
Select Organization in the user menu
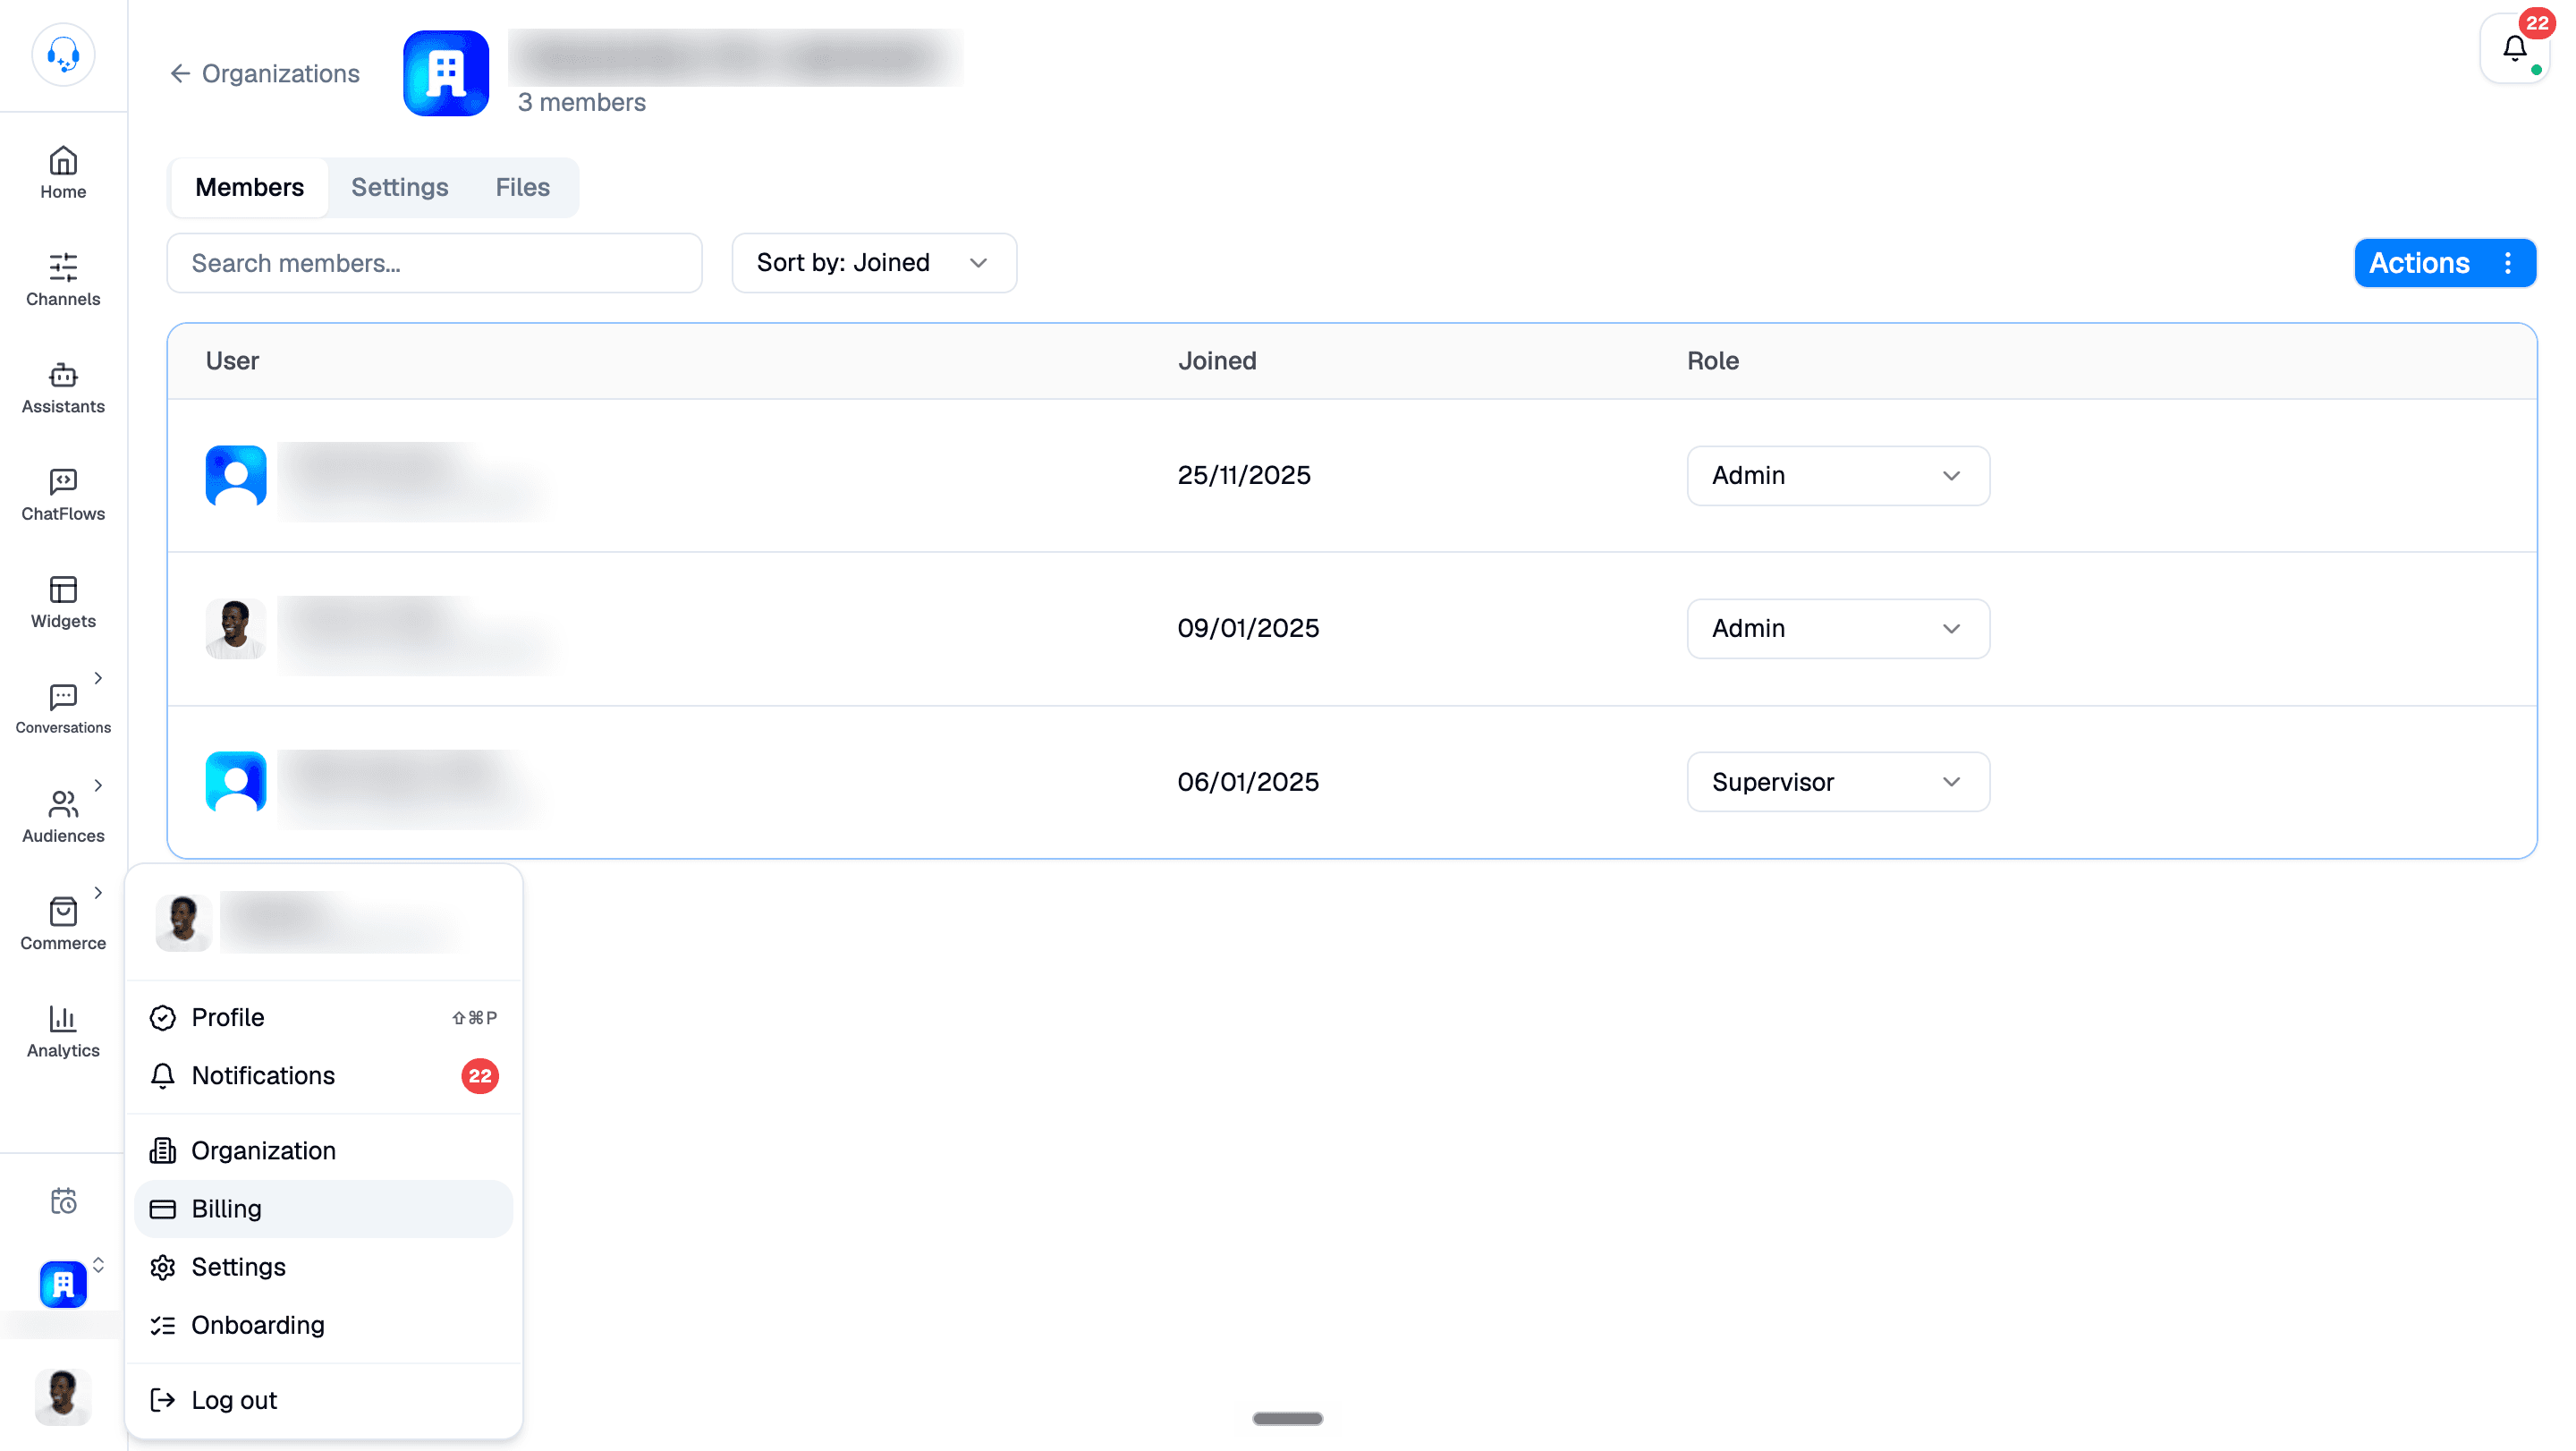(323, 1150)
